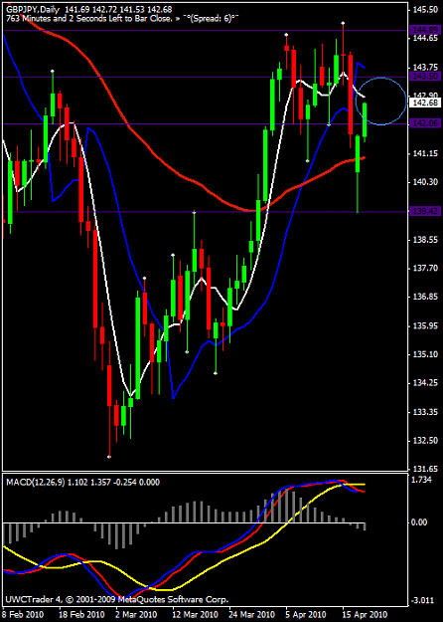Click the 135.10 price axis label
Screen dimensions: 443x622
click(x=427, y=354)
